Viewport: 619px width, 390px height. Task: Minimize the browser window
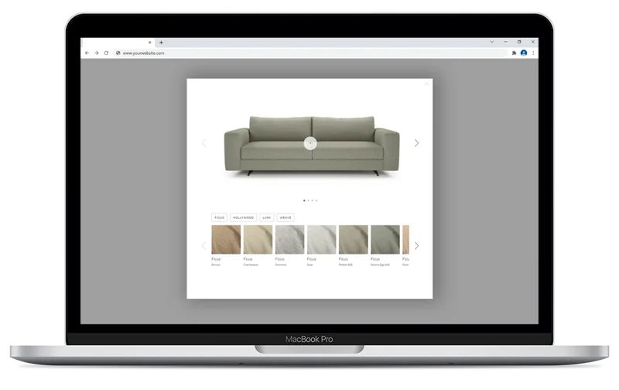pyautogui.click(x=505, y=42)
